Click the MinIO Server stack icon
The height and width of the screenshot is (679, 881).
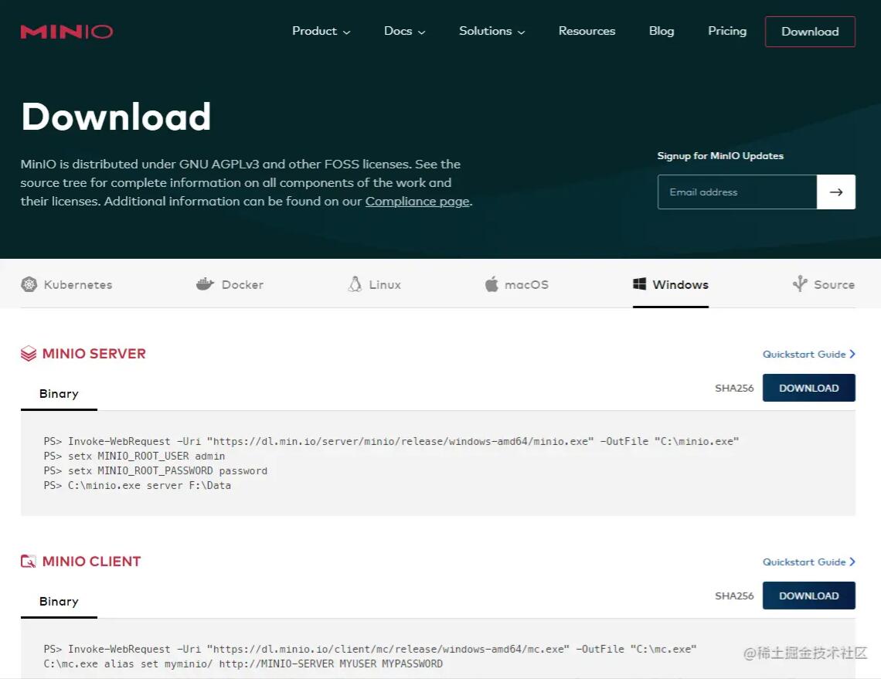(x=28, y=353)
